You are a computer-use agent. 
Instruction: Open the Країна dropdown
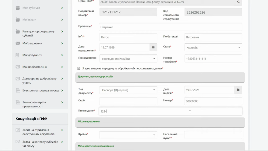128,135
